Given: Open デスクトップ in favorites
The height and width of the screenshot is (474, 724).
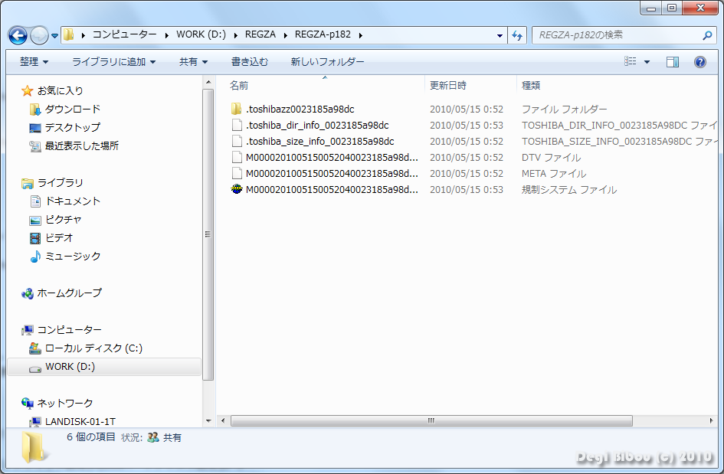Looking at the screenshot, I should coord(73,127).
